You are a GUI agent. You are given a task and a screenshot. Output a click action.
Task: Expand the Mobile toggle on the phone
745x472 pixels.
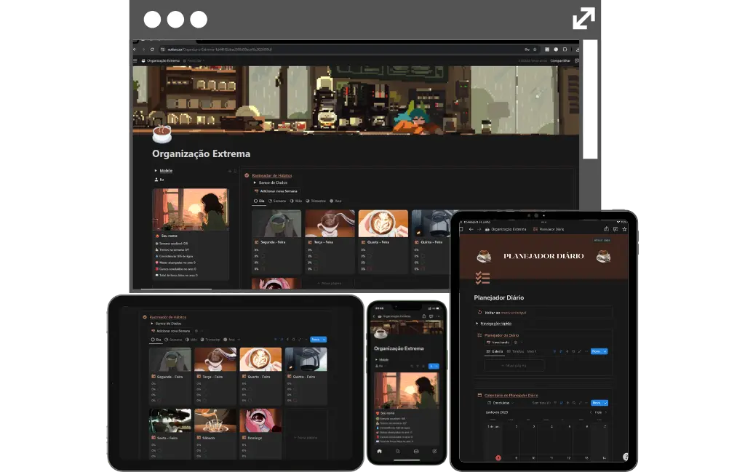point(376,360)
